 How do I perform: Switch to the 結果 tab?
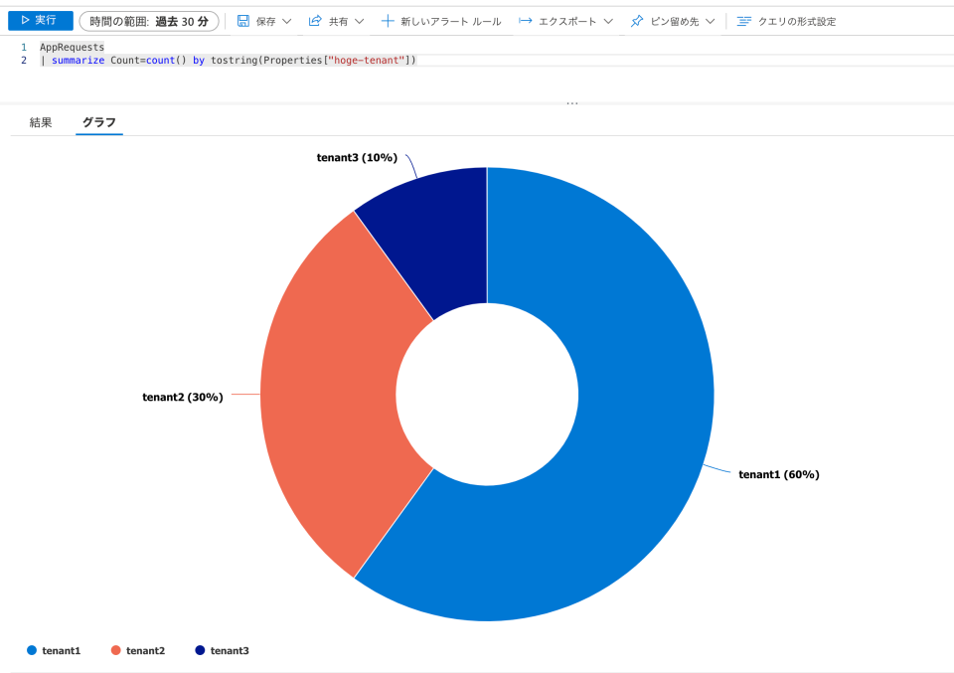[42, 122]
